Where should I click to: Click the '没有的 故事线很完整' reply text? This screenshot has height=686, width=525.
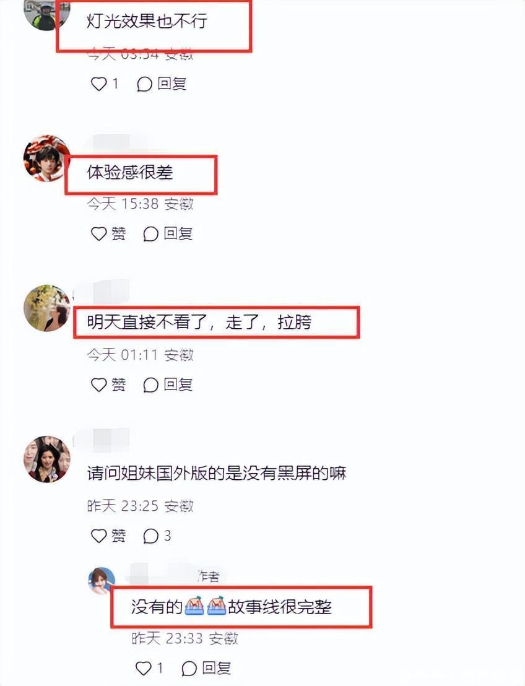(232, 607)
